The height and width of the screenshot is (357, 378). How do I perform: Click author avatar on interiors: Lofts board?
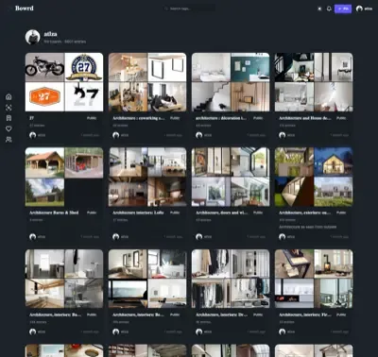point(115,237)
